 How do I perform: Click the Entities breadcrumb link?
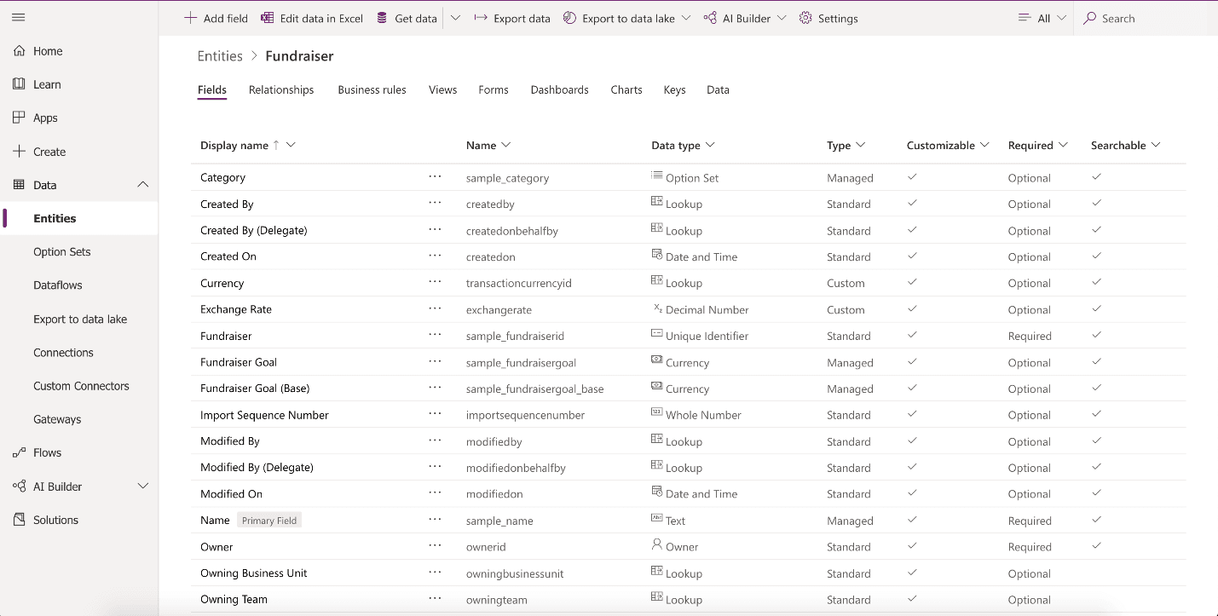(x=220, y=56)
